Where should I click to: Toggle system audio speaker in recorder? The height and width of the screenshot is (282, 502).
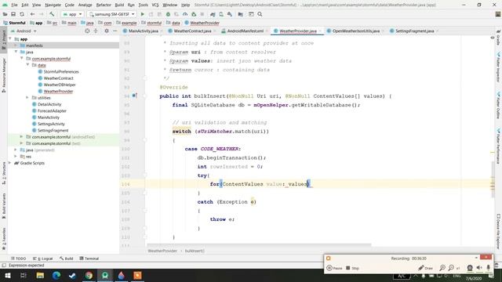click(479, 268)
